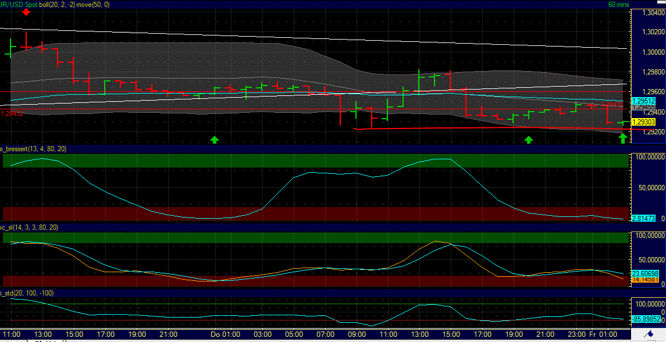Toggle the i_std(20, 100, -100) indicator label
The height and width of the screenshot is (342, 666).
pyautogui.click(x=26, y=294)
